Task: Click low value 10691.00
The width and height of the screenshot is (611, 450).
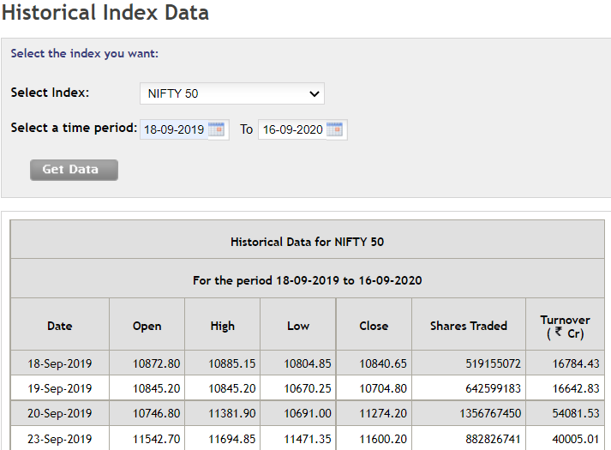Action: click(x=308, y=413)
